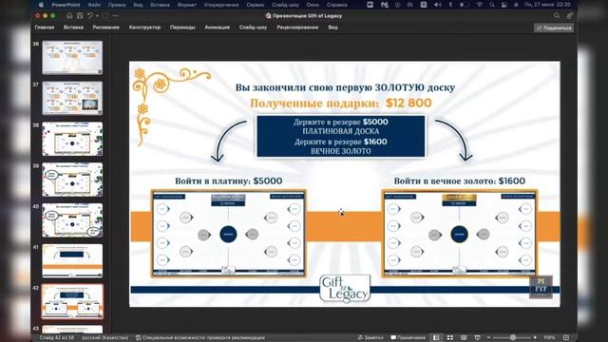Image resolution: width=608 pixels, height=342 pixels.
Task: Open the Вид ribbon tab
Action: 333,28
